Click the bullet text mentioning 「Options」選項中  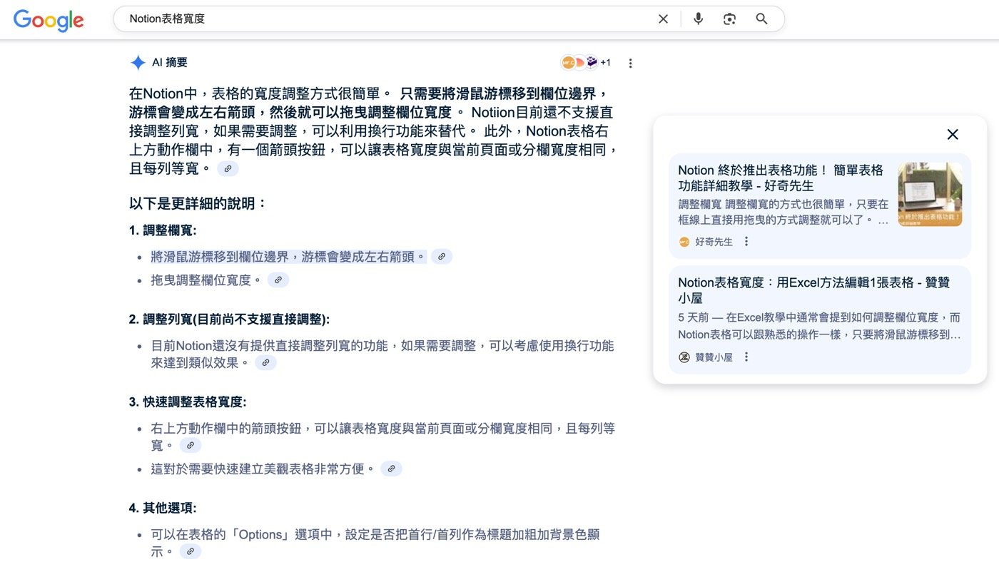[x=375, y=543]
